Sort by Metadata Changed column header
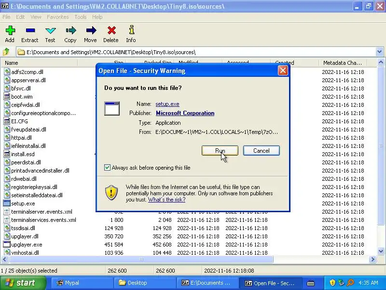The height and width of the screenshot is (290, 386). point(343,63)
